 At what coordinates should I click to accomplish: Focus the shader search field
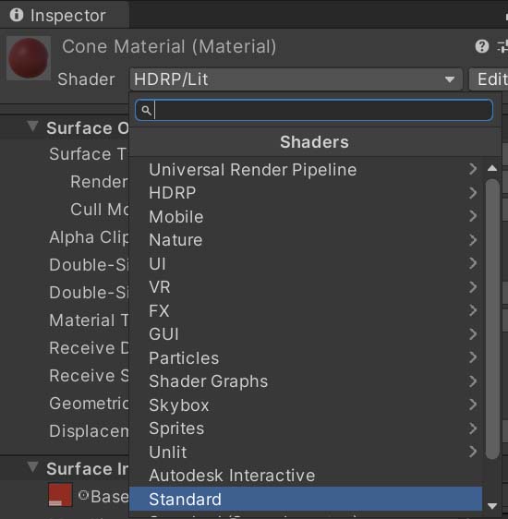click(x=314, y=110)
